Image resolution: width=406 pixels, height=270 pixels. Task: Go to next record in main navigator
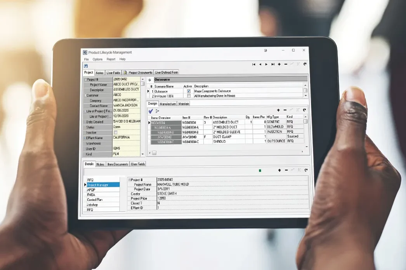[x=266, y=64]
